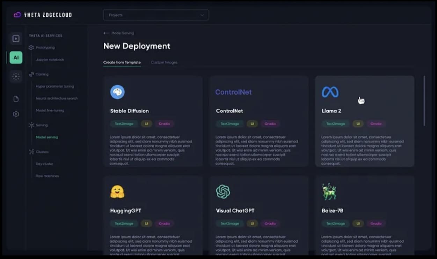Open settings gear icon in sidebar
The width and height of the screenshot is (437, 259).
(x=16, y=114)
